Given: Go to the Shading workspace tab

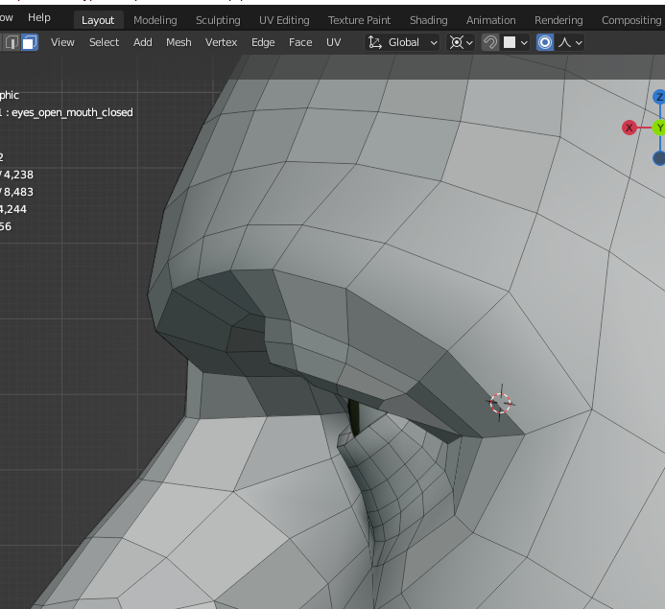Looking at the screenshot, I should (x=428, y=20).
